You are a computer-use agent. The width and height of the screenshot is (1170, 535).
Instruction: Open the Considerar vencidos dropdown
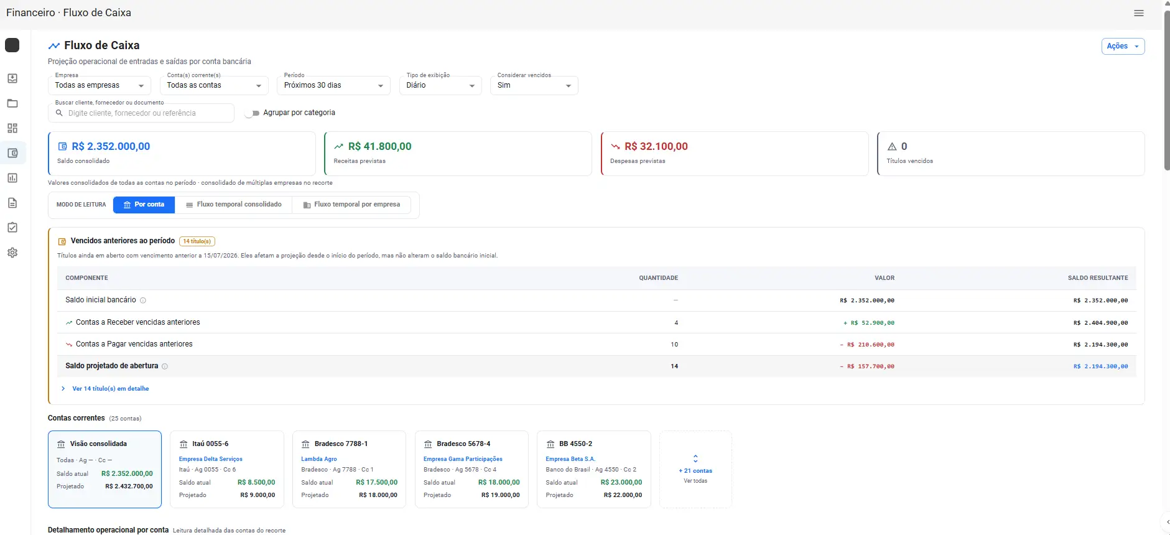tap(534, 85)
